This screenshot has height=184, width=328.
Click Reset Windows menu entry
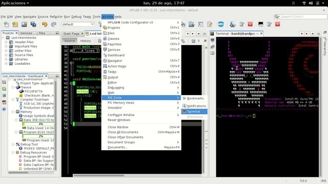pos(141,120)
